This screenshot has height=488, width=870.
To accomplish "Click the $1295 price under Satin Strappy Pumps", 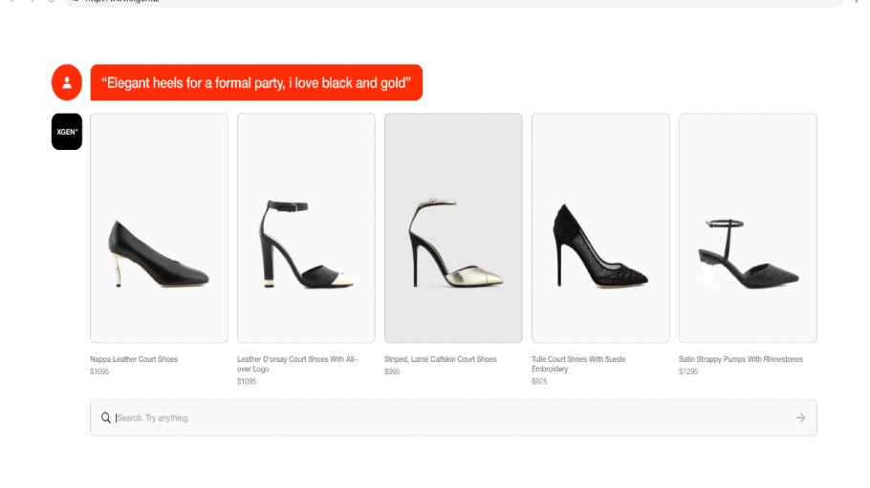I will click(x=688, y=371).
